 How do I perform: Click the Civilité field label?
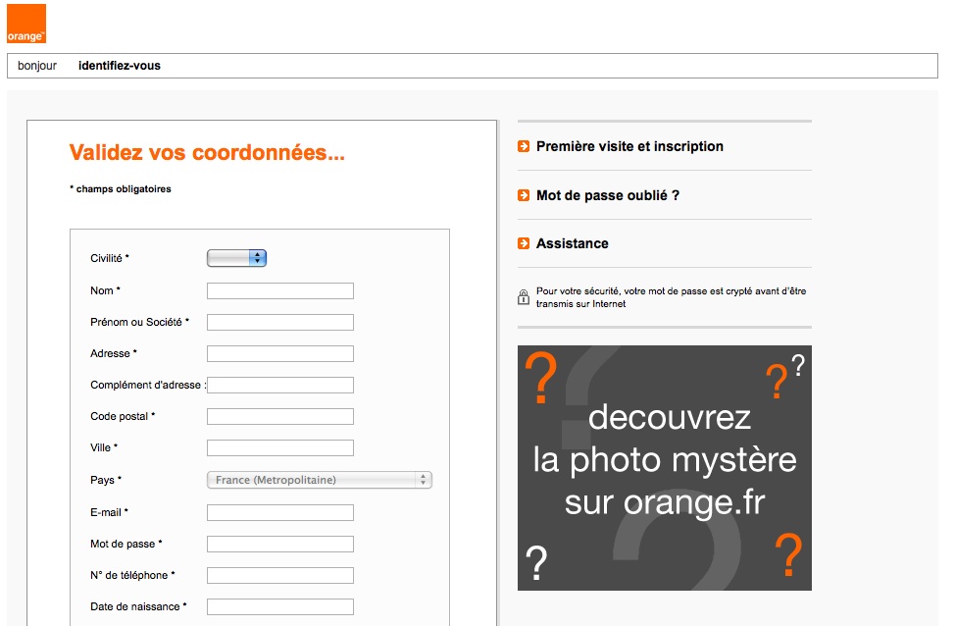coord(110,258)
